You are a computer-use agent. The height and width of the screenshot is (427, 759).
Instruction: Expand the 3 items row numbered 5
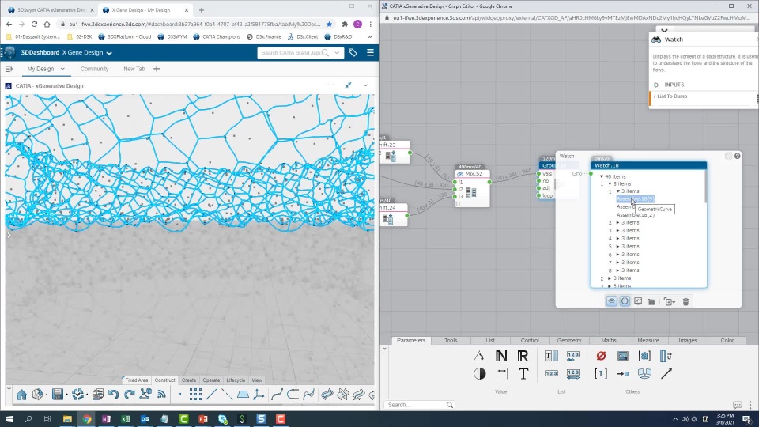pyautogui.click(x=617, y=247)
